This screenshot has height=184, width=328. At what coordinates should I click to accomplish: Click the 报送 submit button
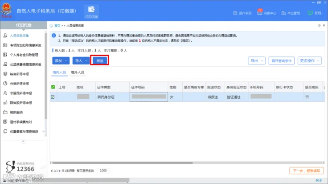(100, 61)
